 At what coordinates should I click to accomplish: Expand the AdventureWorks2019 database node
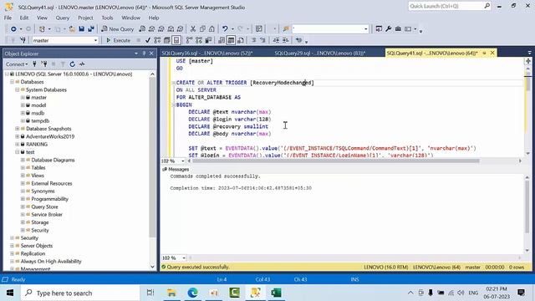[x=18, y=136]
